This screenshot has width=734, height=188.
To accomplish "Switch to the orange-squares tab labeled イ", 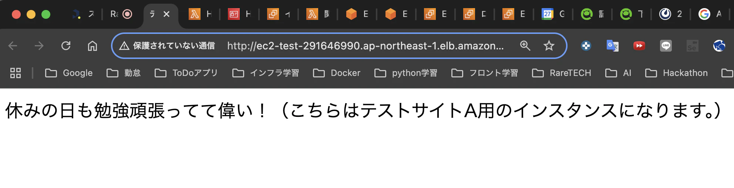I will coord(279,14).
